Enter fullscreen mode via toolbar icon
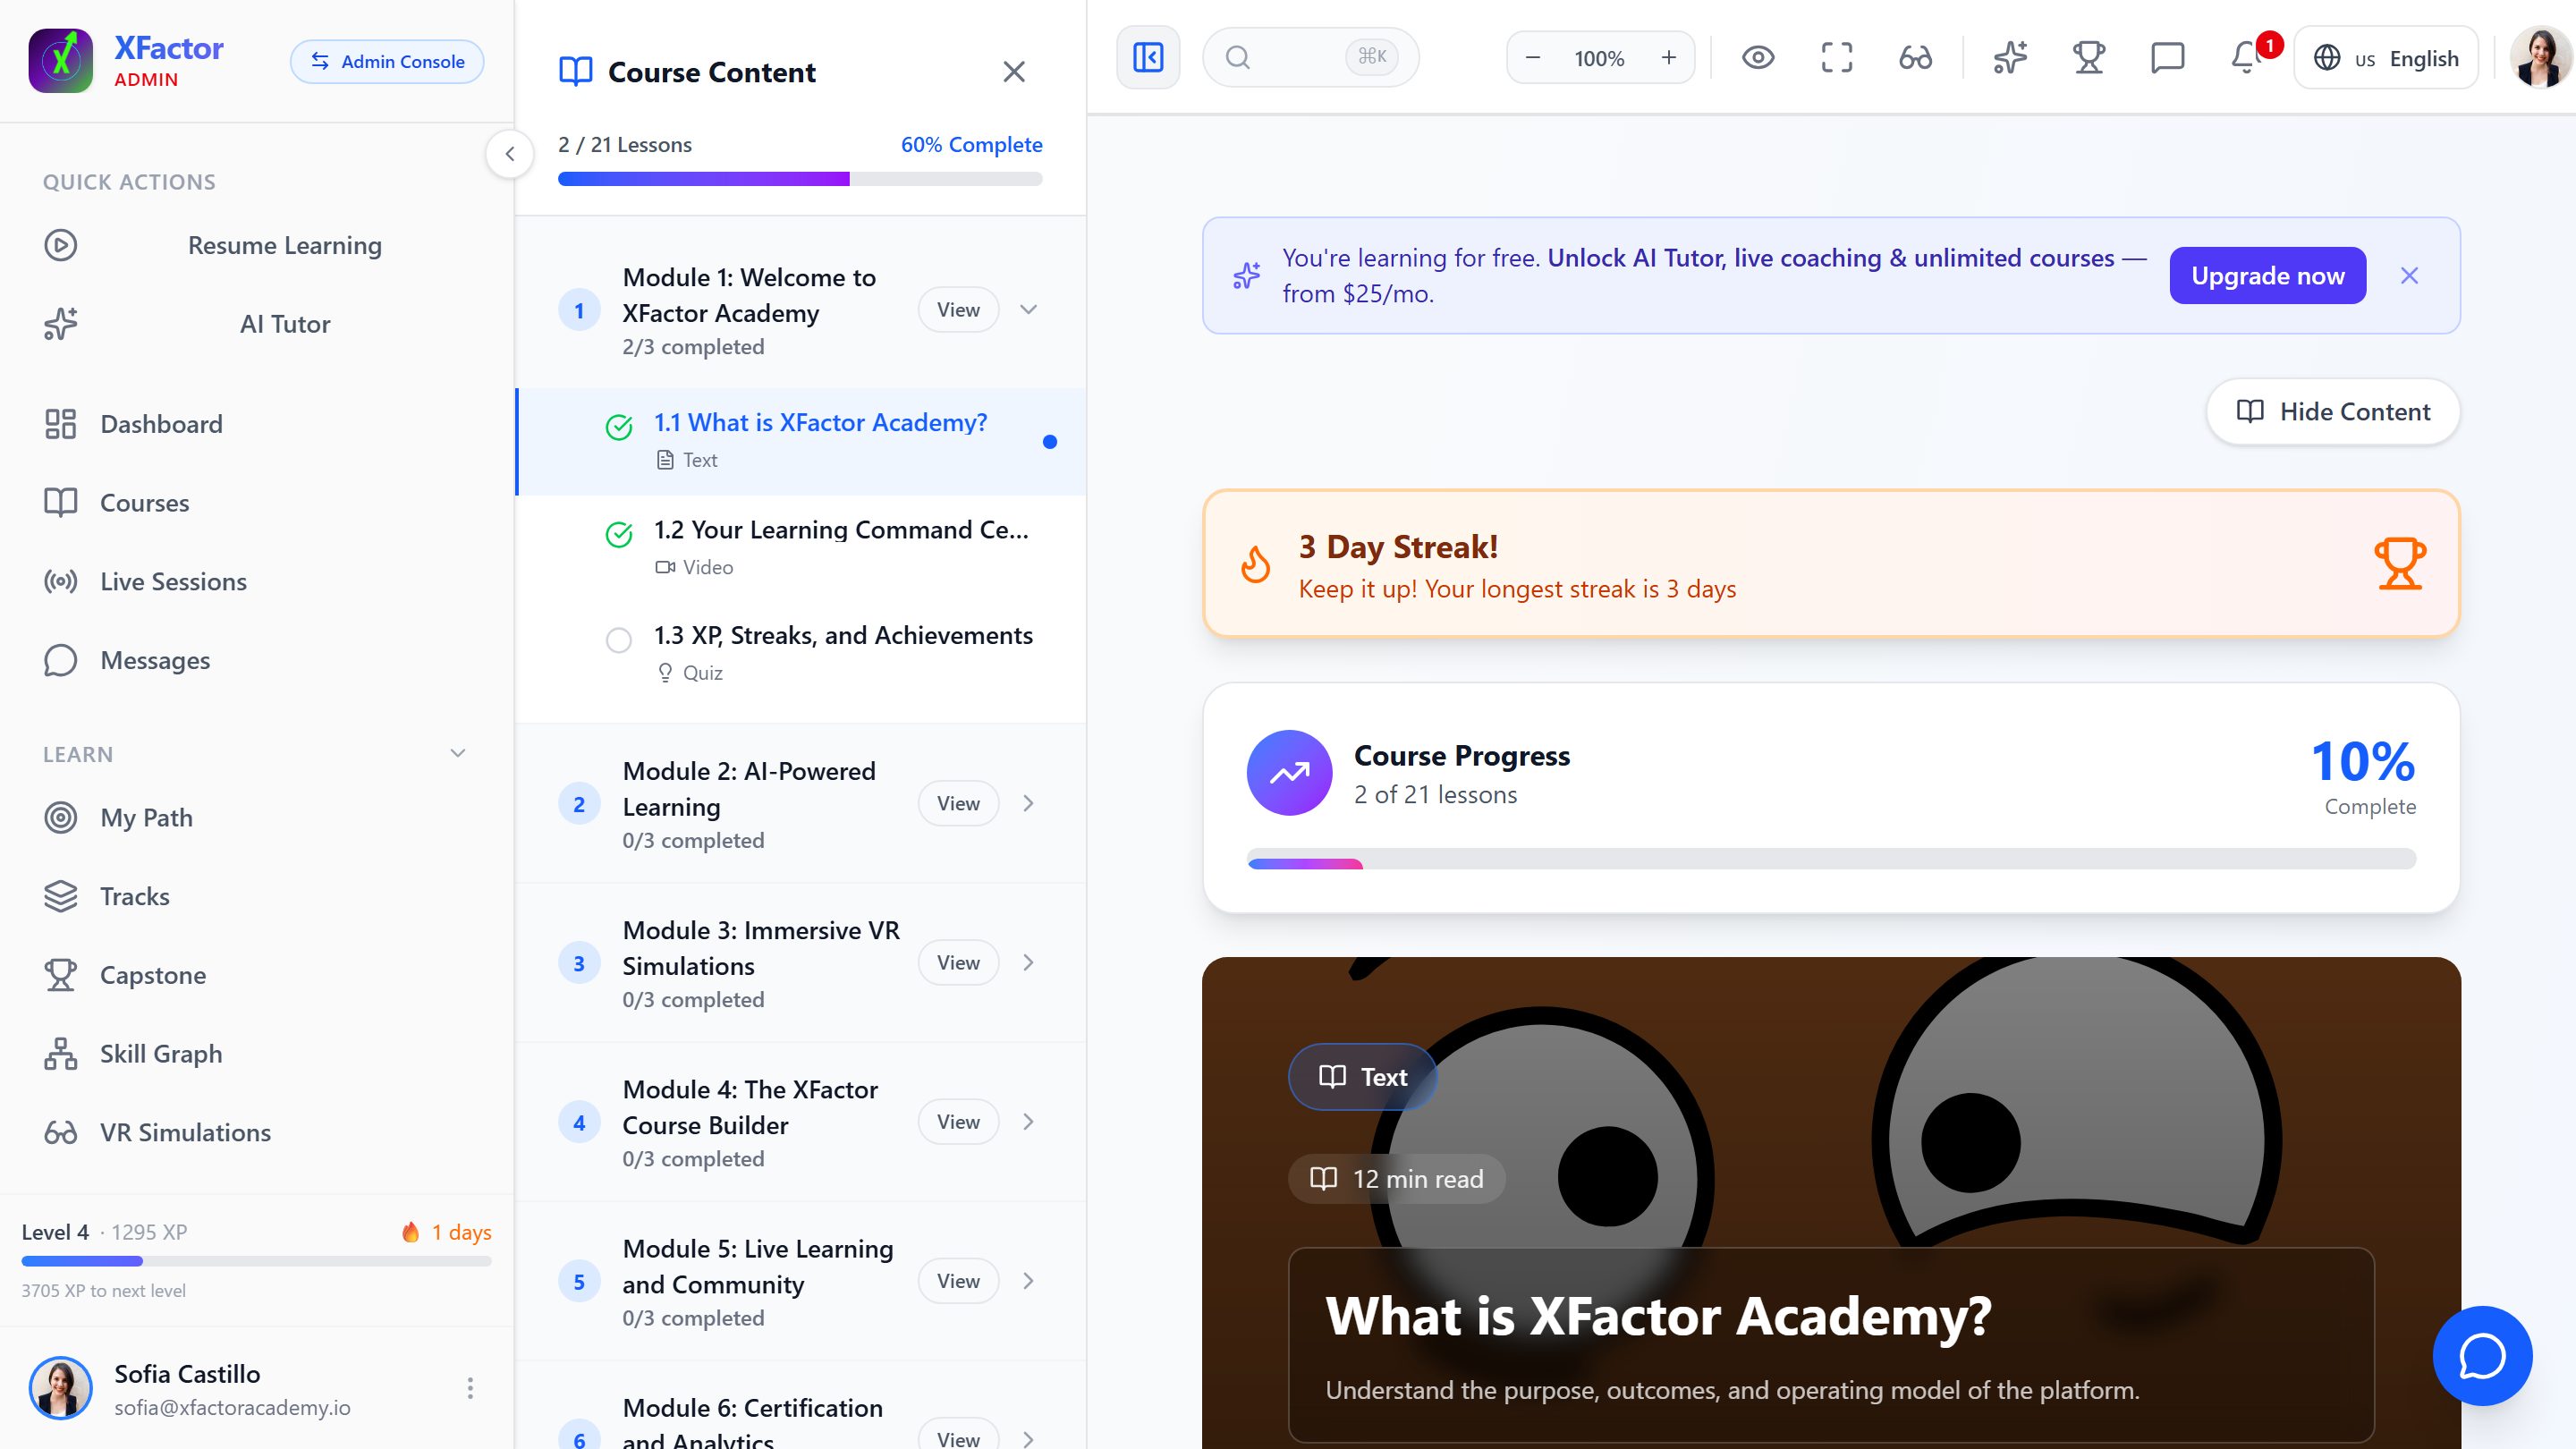Viewport: 2576px width, 1449px height. pos(1836,58)
